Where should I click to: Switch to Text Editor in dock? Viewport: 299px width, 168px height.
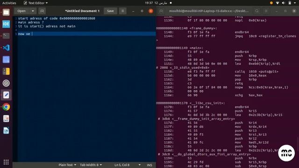coord(6,95)
